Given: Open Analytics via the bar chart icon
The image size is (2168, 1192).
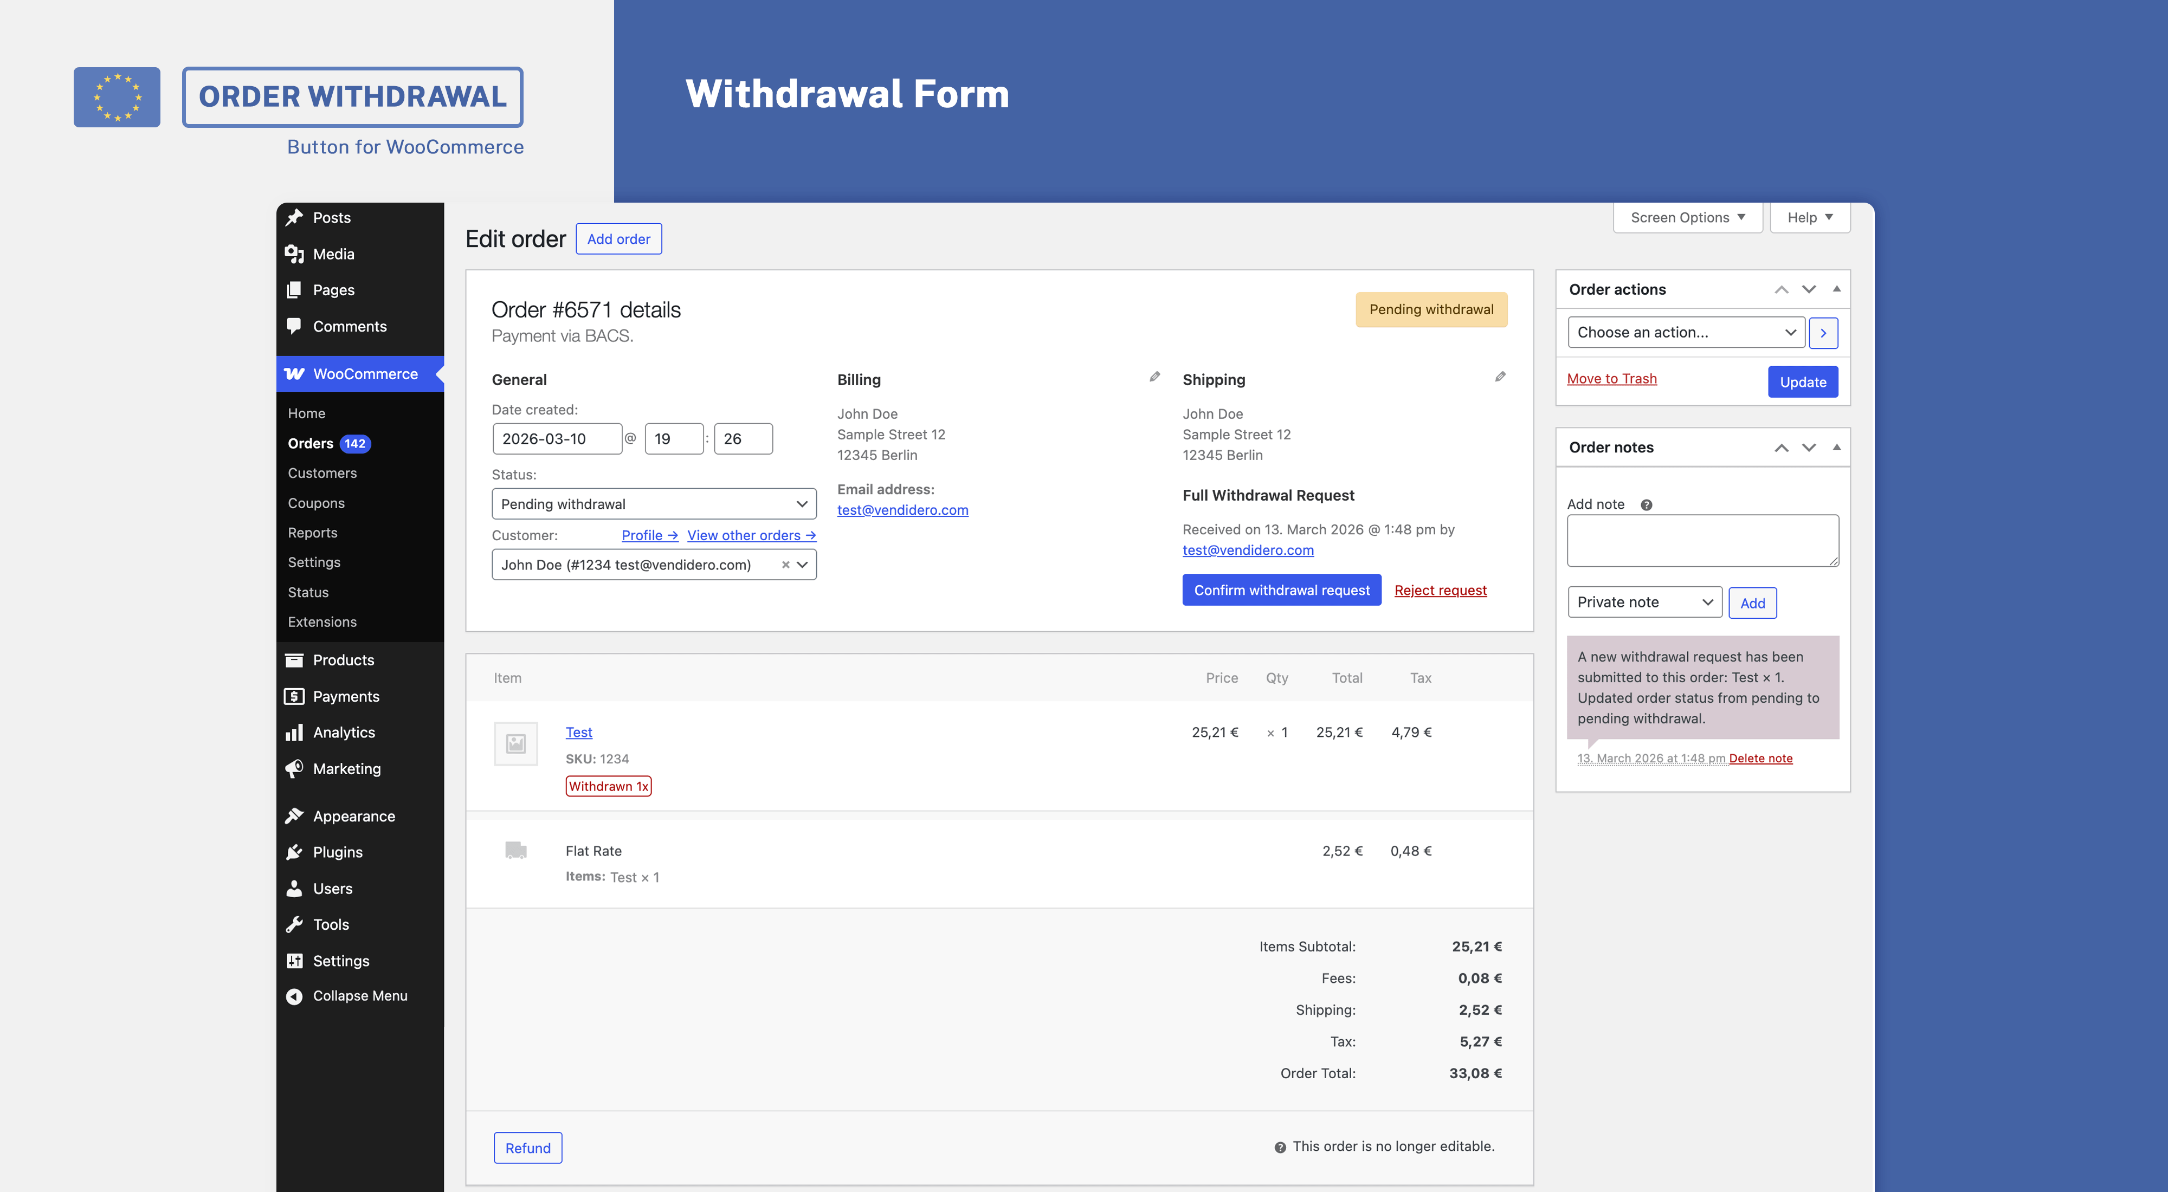Looking at the screenshot, I should pos(294,732).
